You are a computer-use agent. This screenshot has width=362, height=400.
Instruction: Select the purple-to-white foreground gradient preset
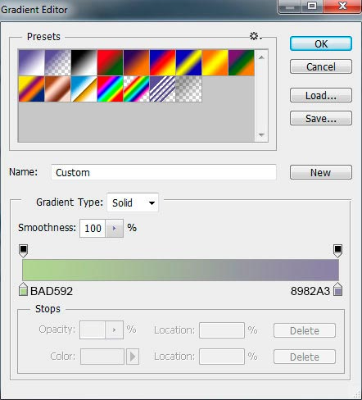[x=31, y=62]
